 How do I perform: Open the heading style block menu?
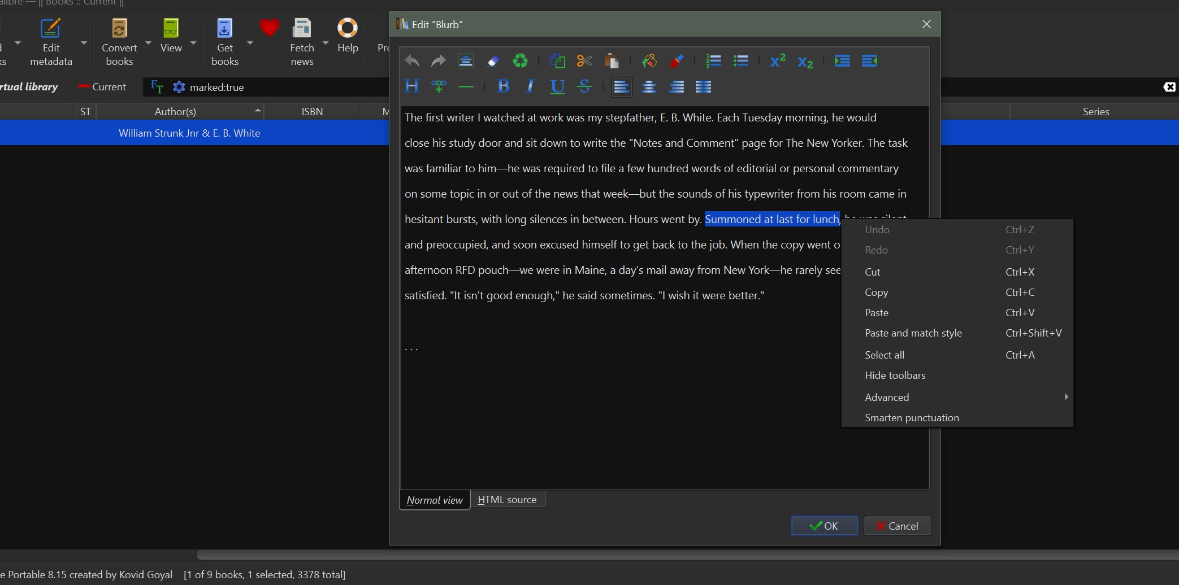[412, 86]
